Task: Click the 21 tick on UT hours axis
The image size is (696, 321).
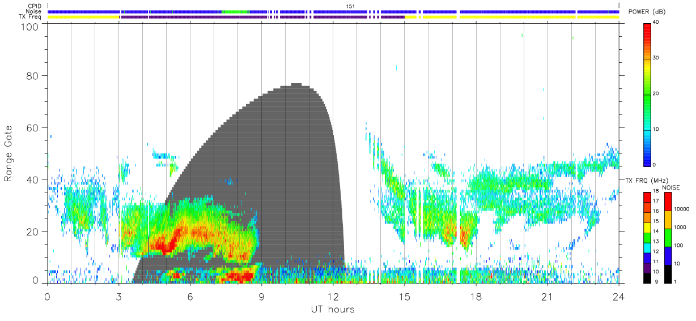Action: [x=548, y=296]
